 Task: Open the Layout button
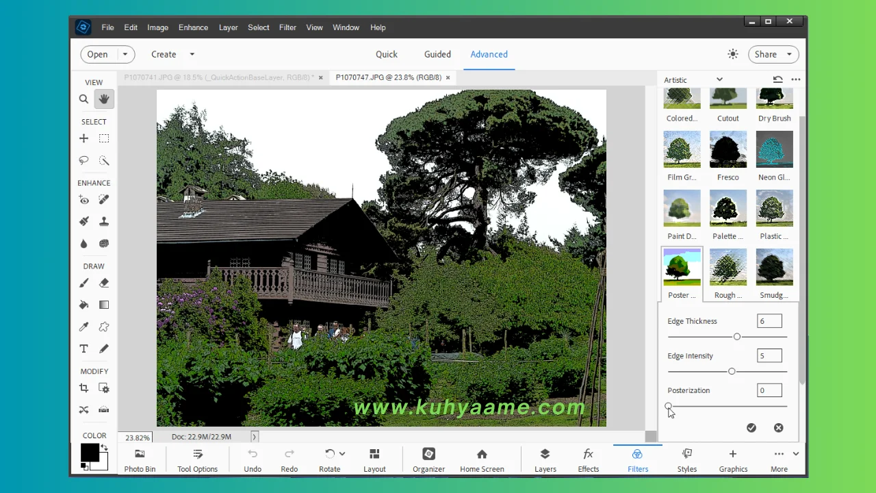(374, 461)
